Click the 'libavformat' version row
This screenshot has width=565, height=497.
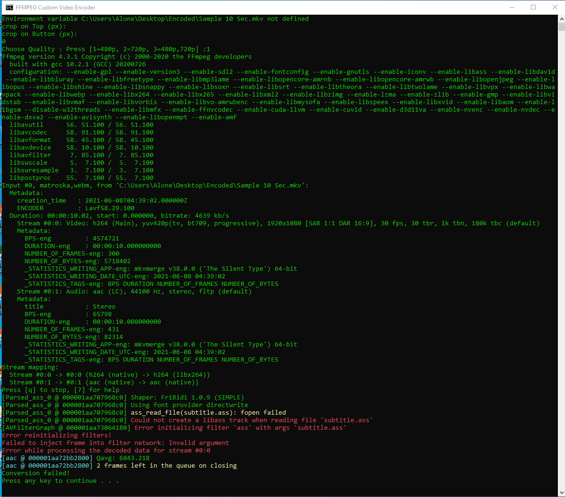tap(81, 140)
